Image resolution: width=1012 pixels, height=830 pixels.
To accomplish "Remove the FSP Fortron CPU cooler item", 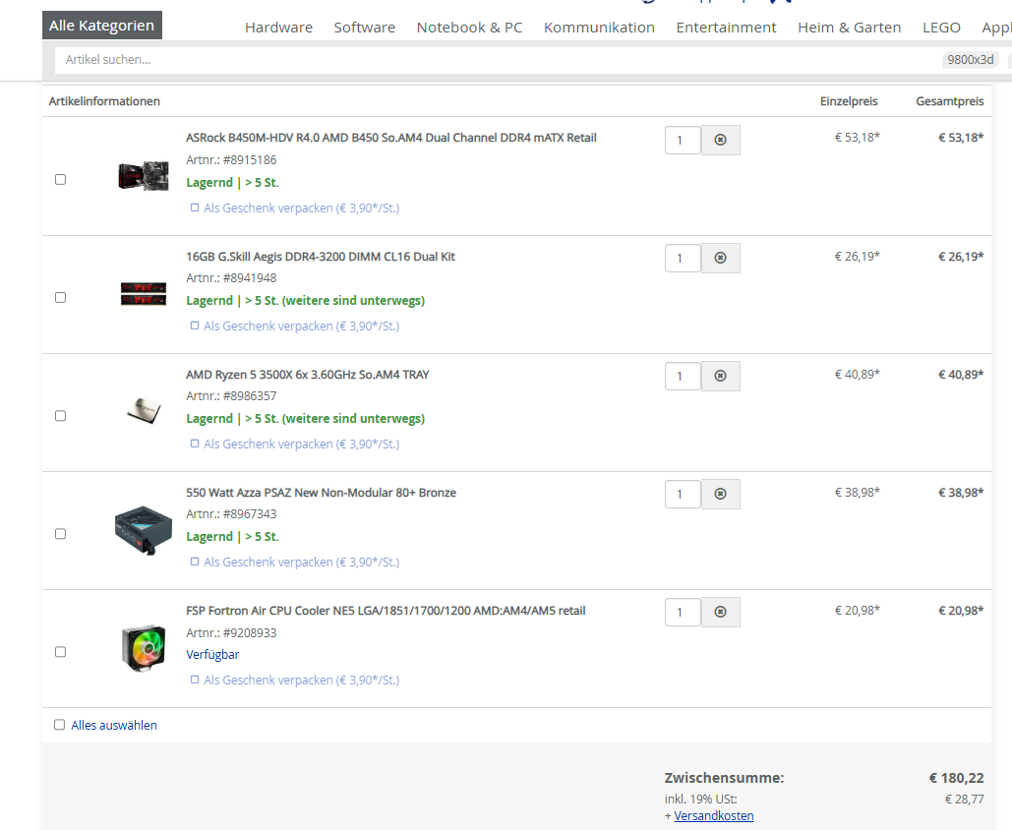I will tap(720, 613).
